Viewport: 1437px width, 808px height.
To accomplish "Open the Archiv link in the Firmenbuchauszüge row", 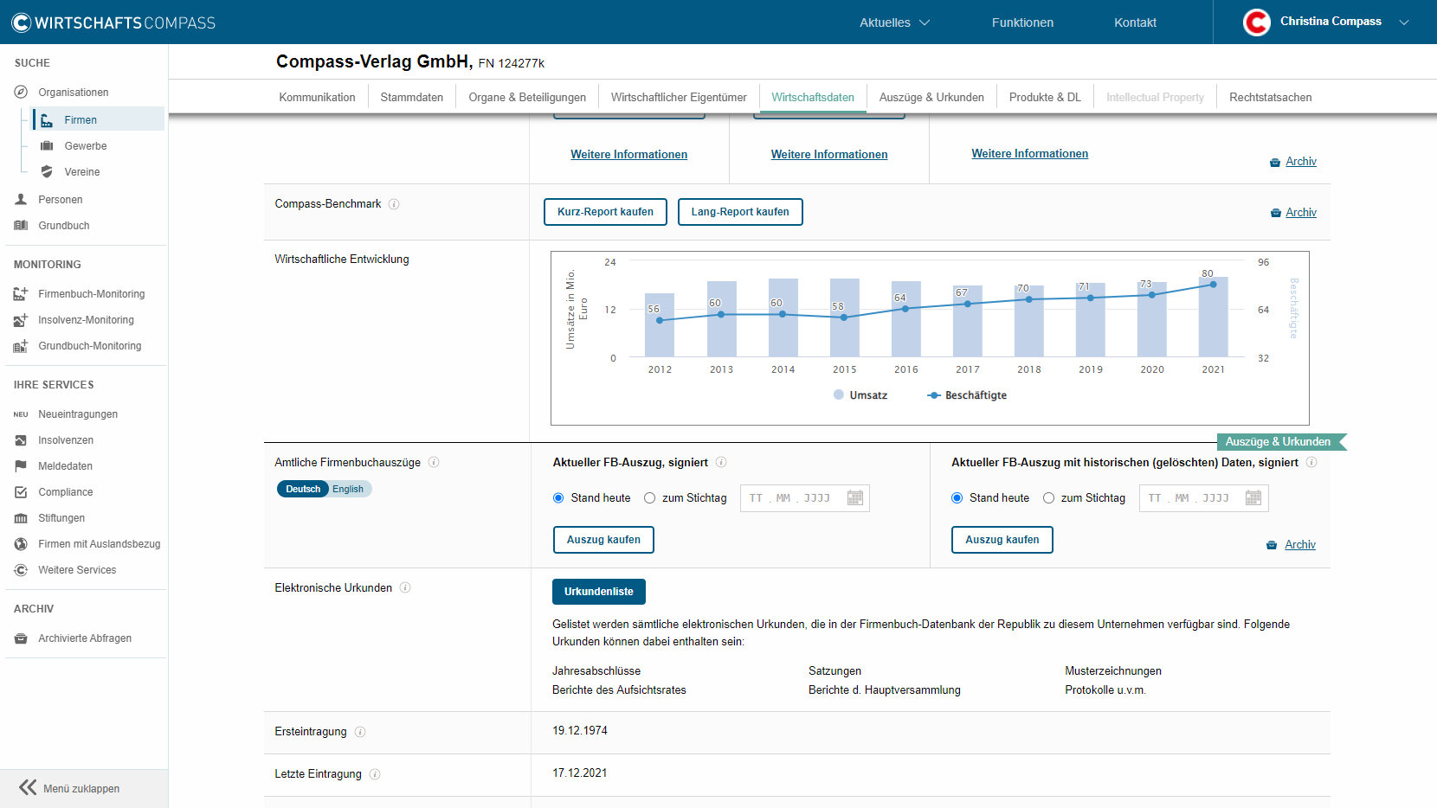I will point(1299,545).
